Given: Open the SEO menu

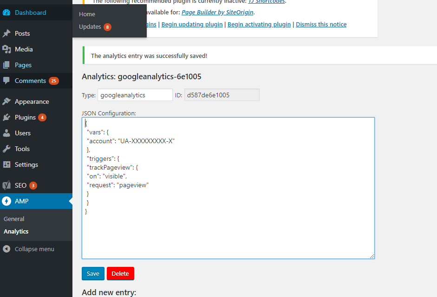Looking at the screenshot, I should click(36, 185).
